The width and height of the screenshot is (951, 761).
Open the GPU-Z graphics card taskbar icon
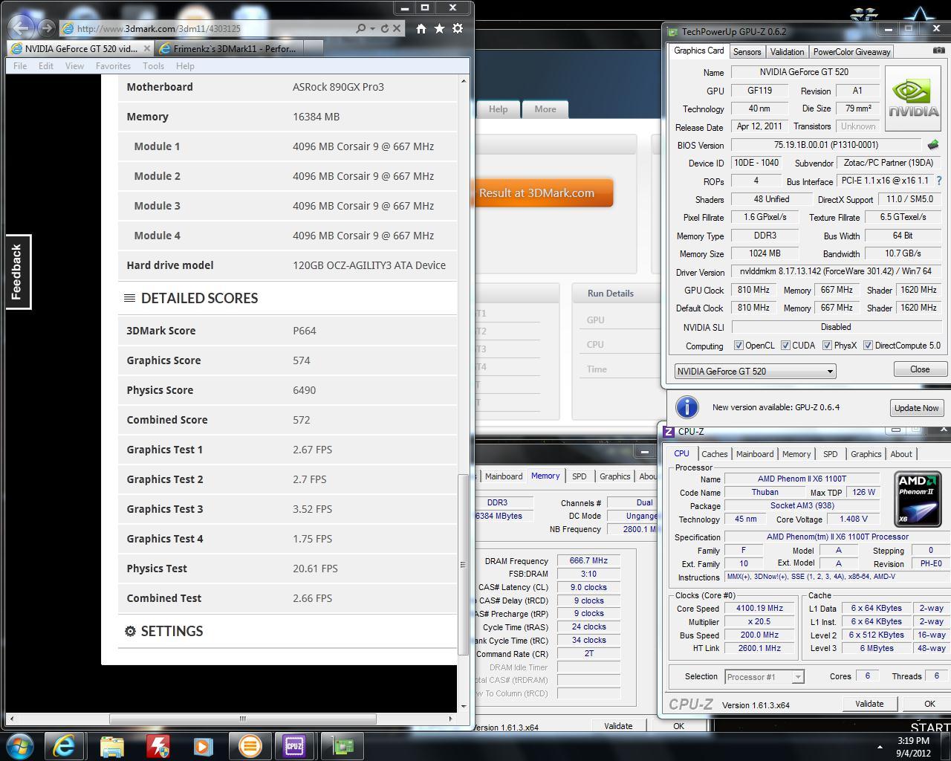pos(342,745)
